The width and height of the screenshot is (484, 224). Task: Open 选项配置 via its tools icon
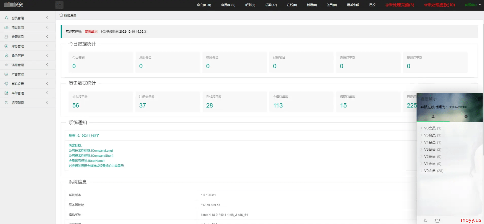click(x=6, y=102)
